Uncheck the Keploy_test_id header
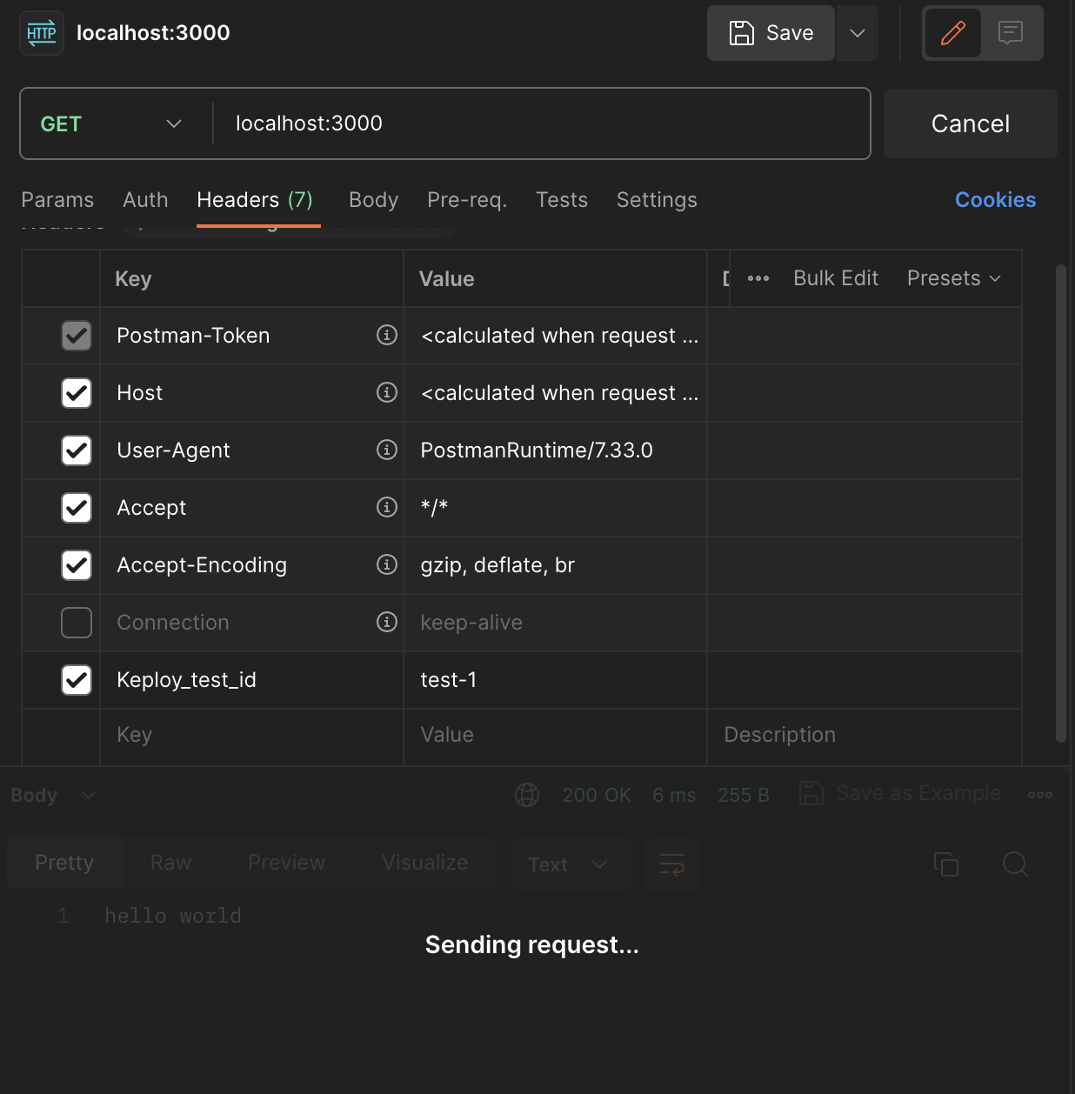This screenshot has width=1075, height=1094. (x=77, y=680)
